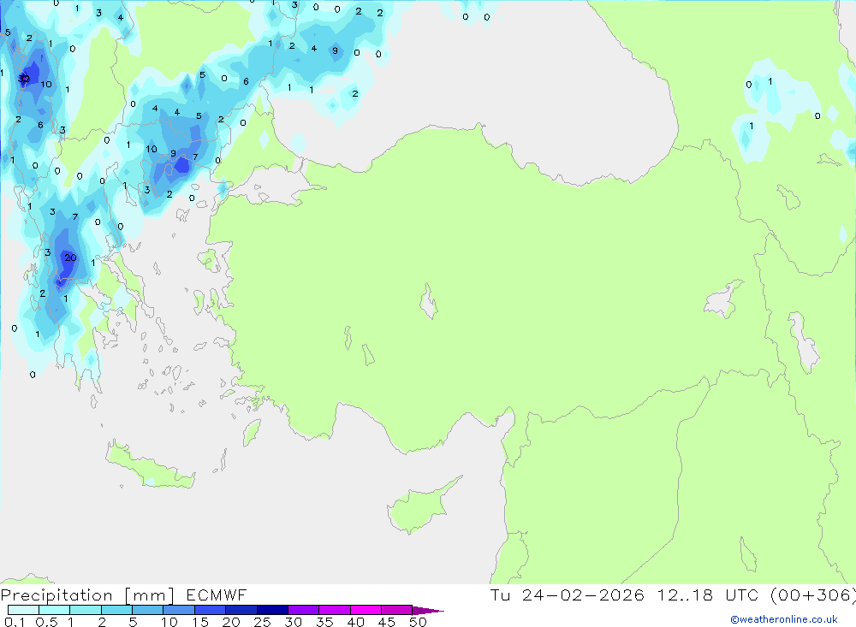Click the 40–45 mm magenta legend swatch
Screen dimensions: 856x627
coord(366,610)
